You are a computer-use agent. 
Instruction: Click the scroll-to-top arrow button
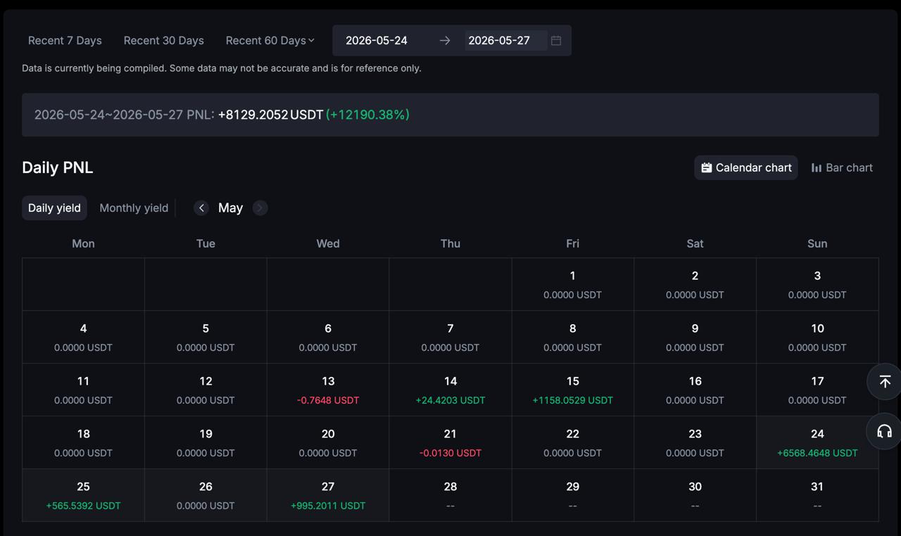point(885,381)
